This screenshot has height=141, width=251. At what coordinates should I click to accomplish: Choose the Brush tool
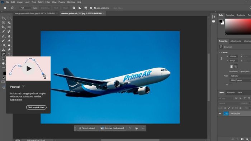[3, 36]
